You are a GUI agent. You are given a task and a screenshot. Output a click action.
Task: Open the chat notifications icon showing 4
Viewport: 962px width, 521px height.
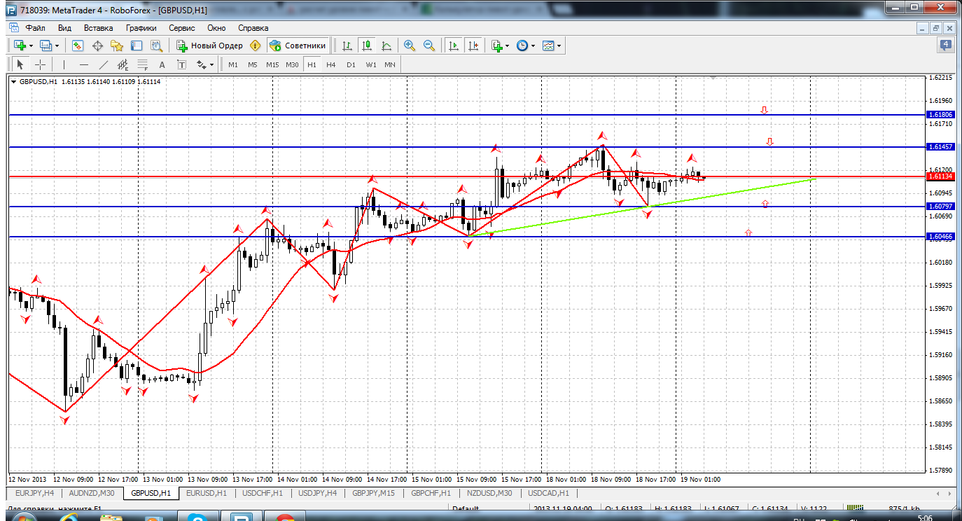pos(946,46)
